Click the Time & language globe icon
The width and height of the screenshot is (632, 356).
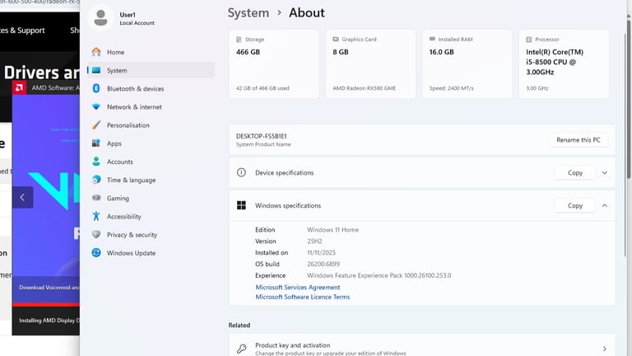tap(96, 180)
